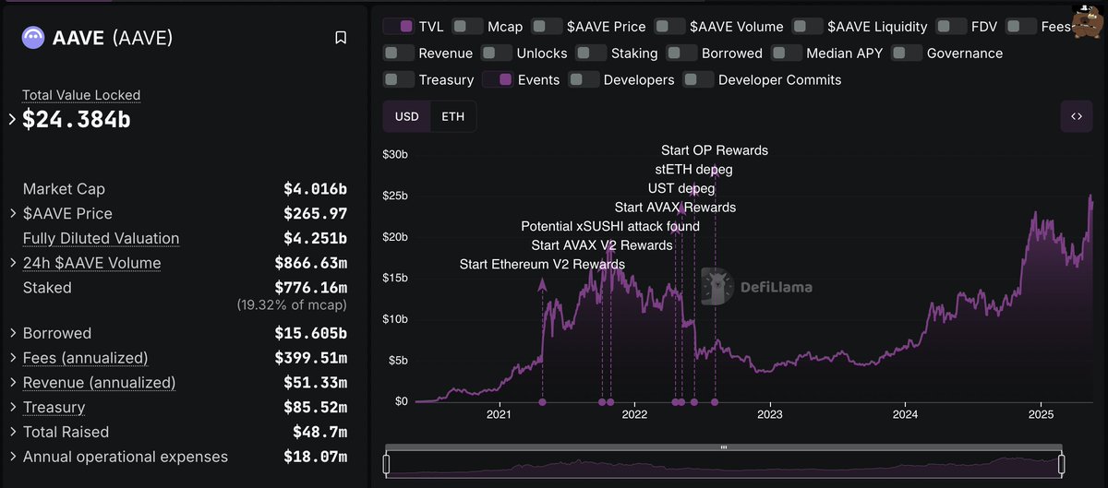Expand the Total Raised row
Viewport: 1108px width, 488px height.
coord(12,433)
